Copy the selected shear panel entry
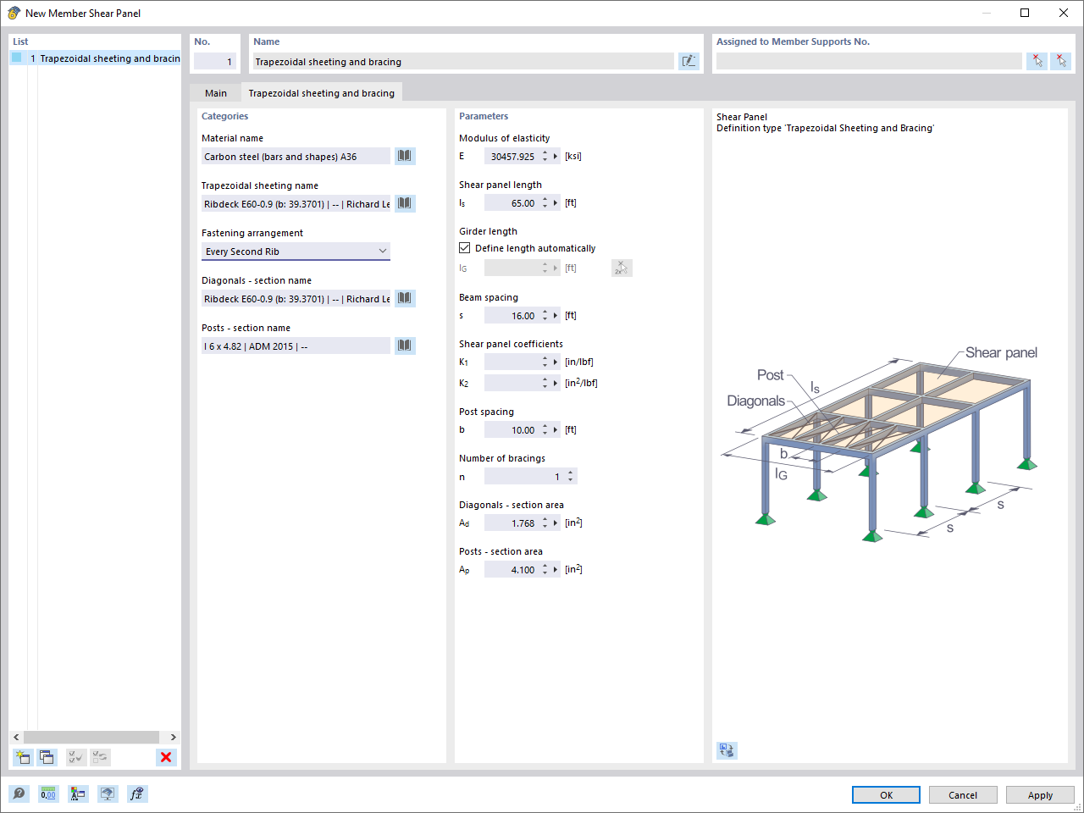Image resolution: width=1084 pixels, height=813 pixels. point(48,757)
